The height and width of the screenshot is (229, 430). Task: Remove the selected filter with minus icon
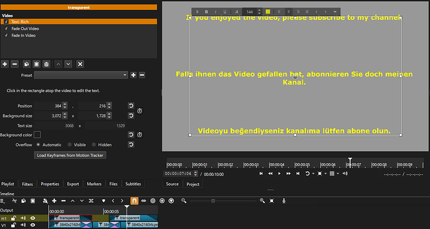[14, 64]
